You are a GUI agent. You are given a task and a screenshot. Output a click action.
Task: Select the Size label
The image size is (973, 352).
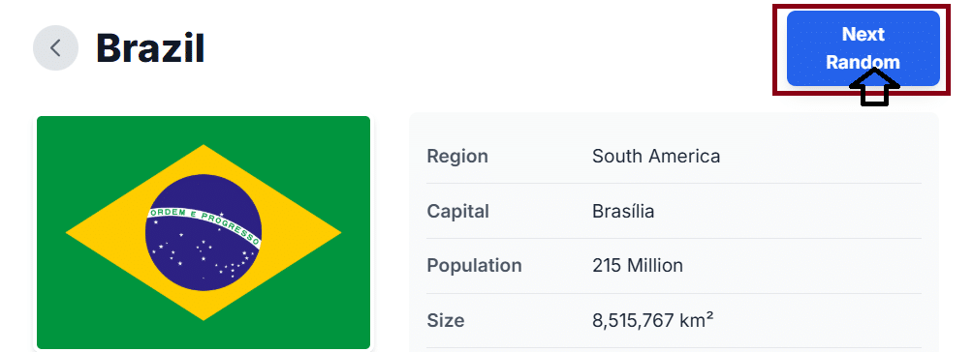point(446,320)
